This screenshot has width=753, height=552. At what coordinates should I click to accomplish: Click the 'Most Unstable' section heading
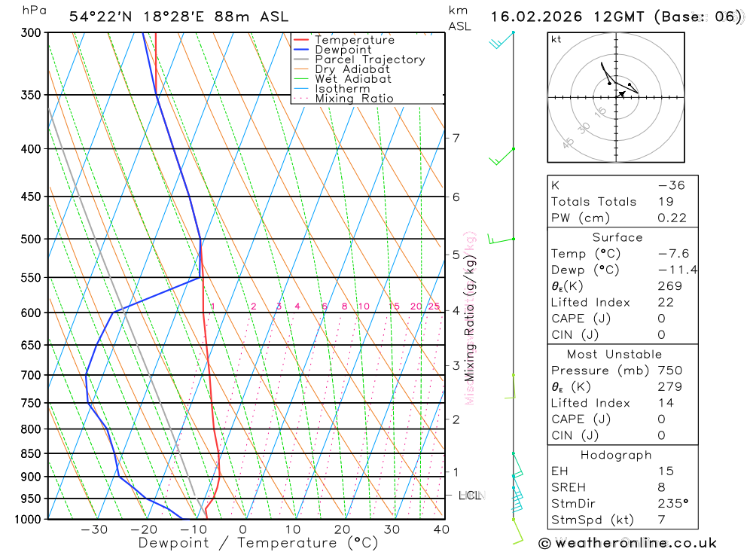tap(614, 355)
